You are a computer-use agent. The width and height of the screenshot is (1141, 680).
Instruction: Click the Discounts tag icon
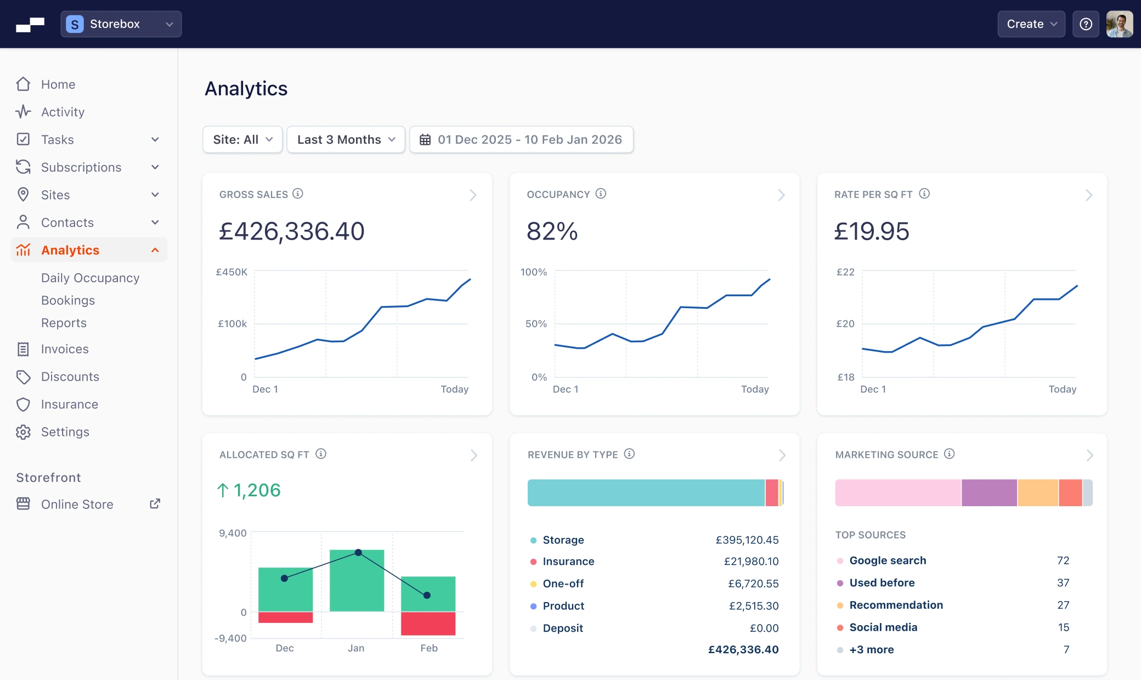(22, 377)
